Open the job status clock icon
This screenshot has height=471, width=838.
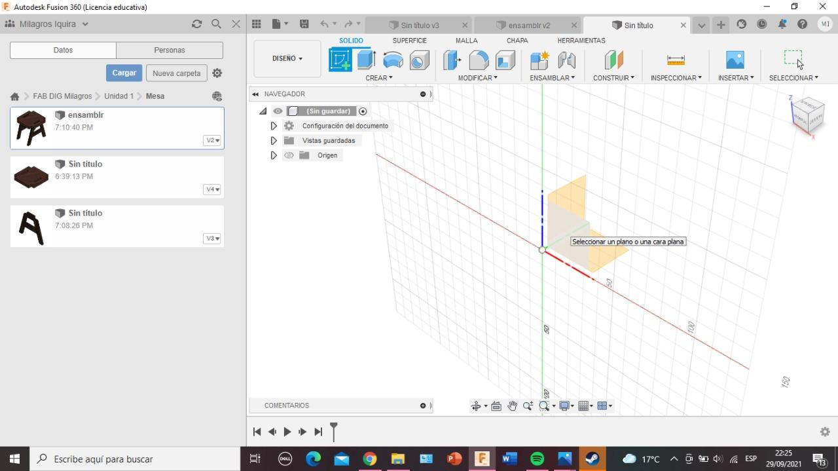[762, 24]
